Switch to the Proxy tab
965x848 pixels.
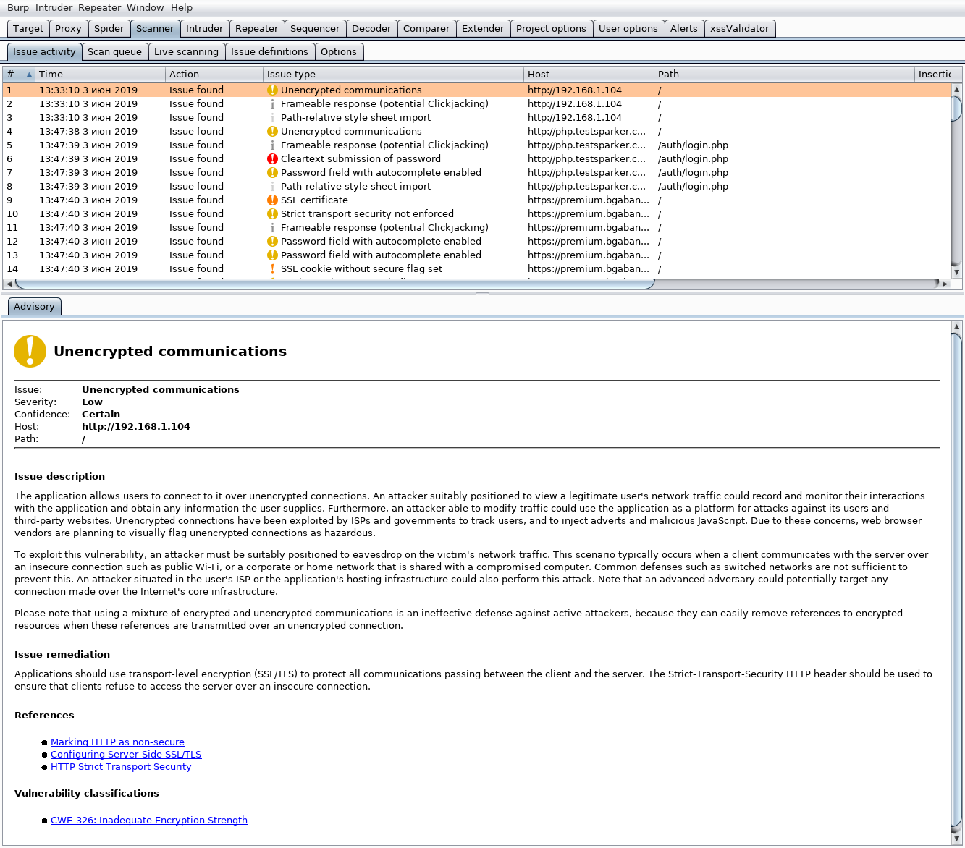pos(68,29)
